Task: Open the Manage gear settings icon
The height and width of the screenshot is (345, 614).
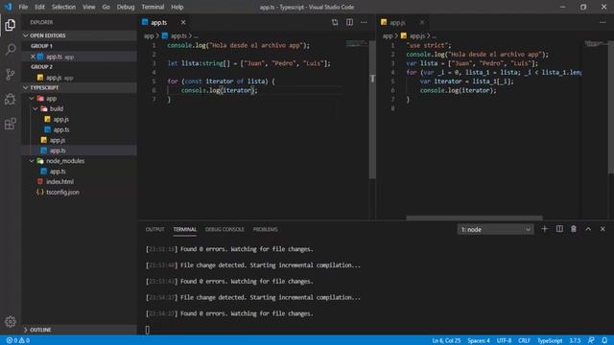Action: (11, 322)
